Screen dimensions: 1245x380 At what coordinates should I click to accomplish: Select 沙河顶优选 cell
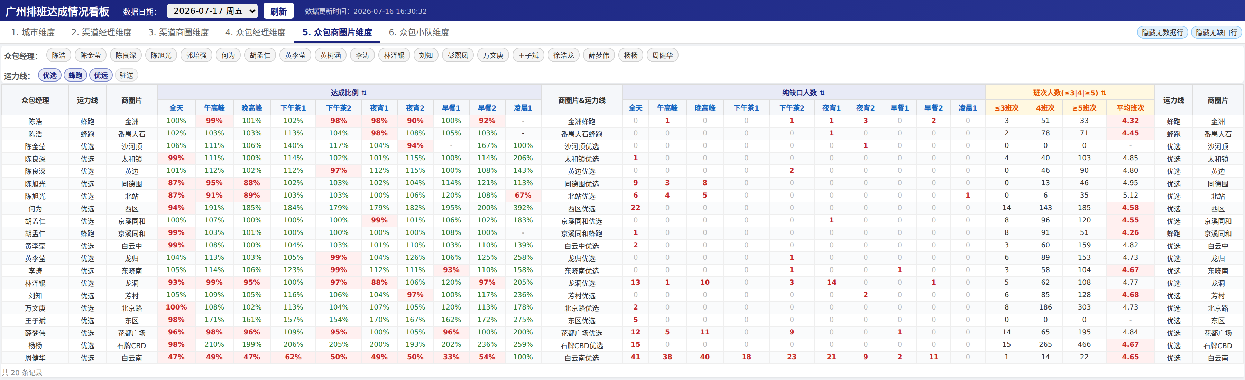[x=582, y=147]
